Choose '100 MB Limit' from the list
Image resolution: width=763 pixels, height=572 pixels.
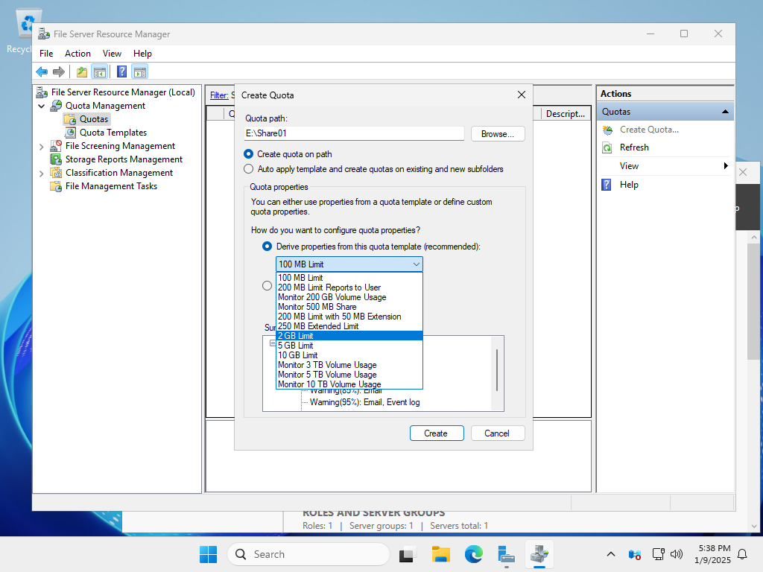point(349,278)
